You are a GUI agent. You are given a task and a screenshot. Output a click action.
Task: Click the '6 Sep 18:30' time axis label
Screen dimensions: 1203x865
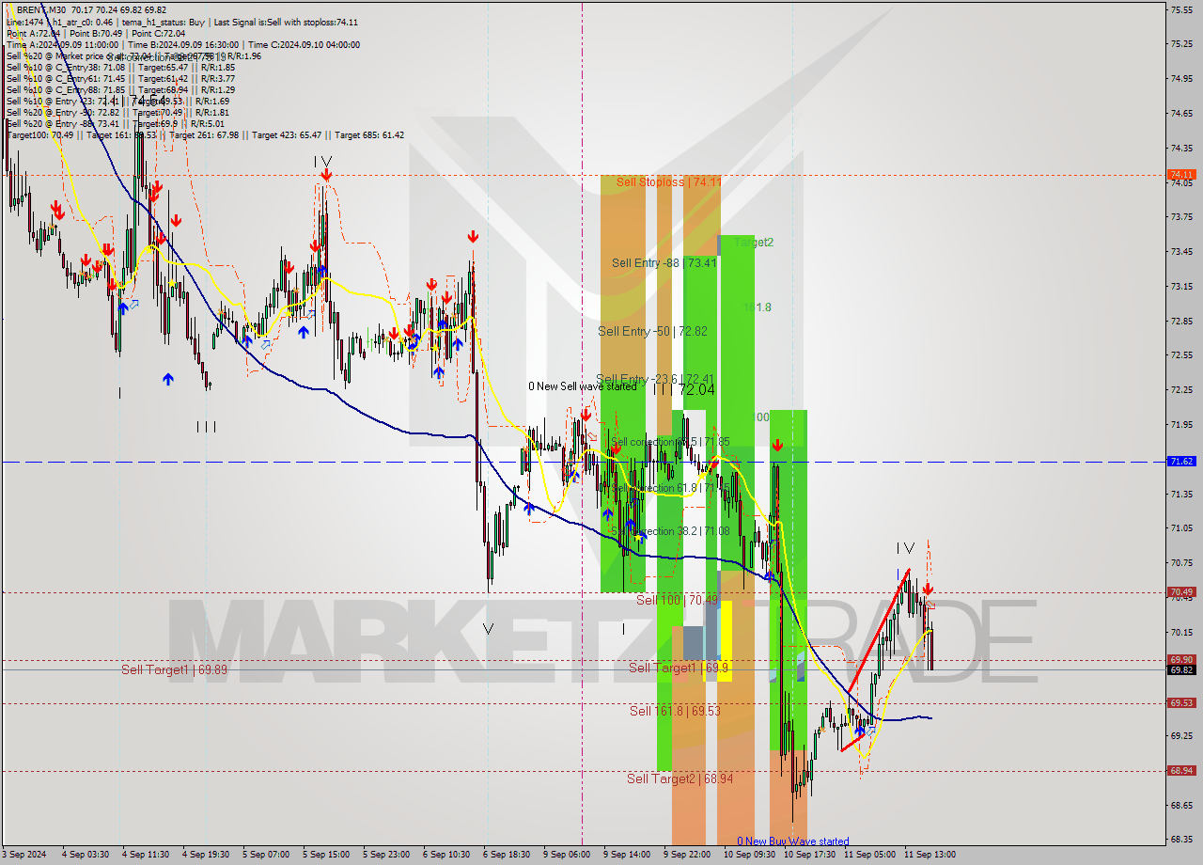tap(507, 855)
